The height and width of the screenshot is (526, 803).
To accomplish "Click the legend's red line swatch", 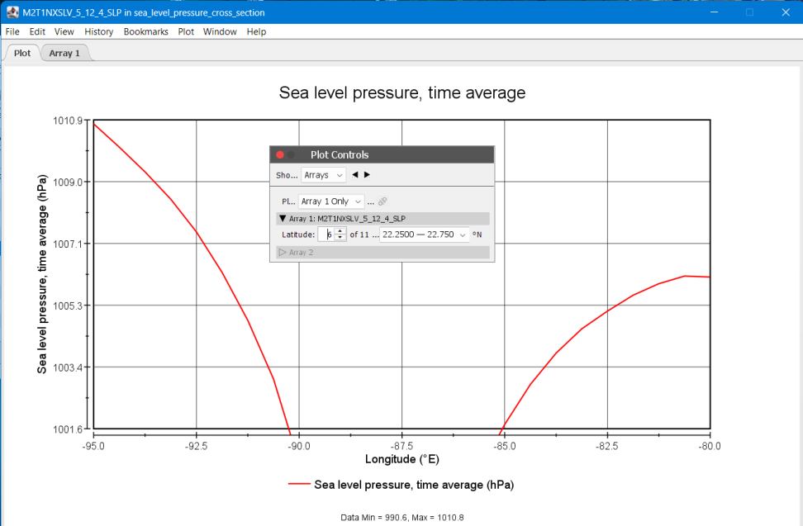I will point(299,484).
